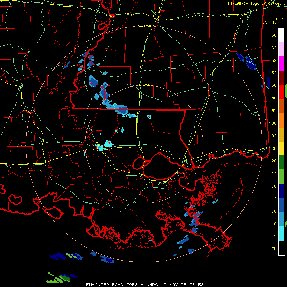Click the legend value 50
Viewport: 287px width, 287px height.
(274, 85)
